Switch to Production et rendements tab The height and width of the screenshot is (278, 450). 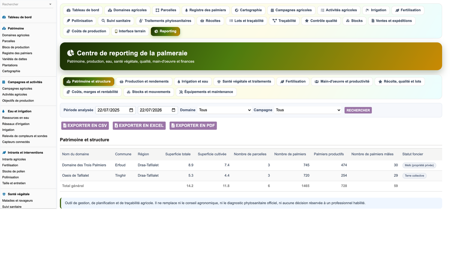coord(144,81)
